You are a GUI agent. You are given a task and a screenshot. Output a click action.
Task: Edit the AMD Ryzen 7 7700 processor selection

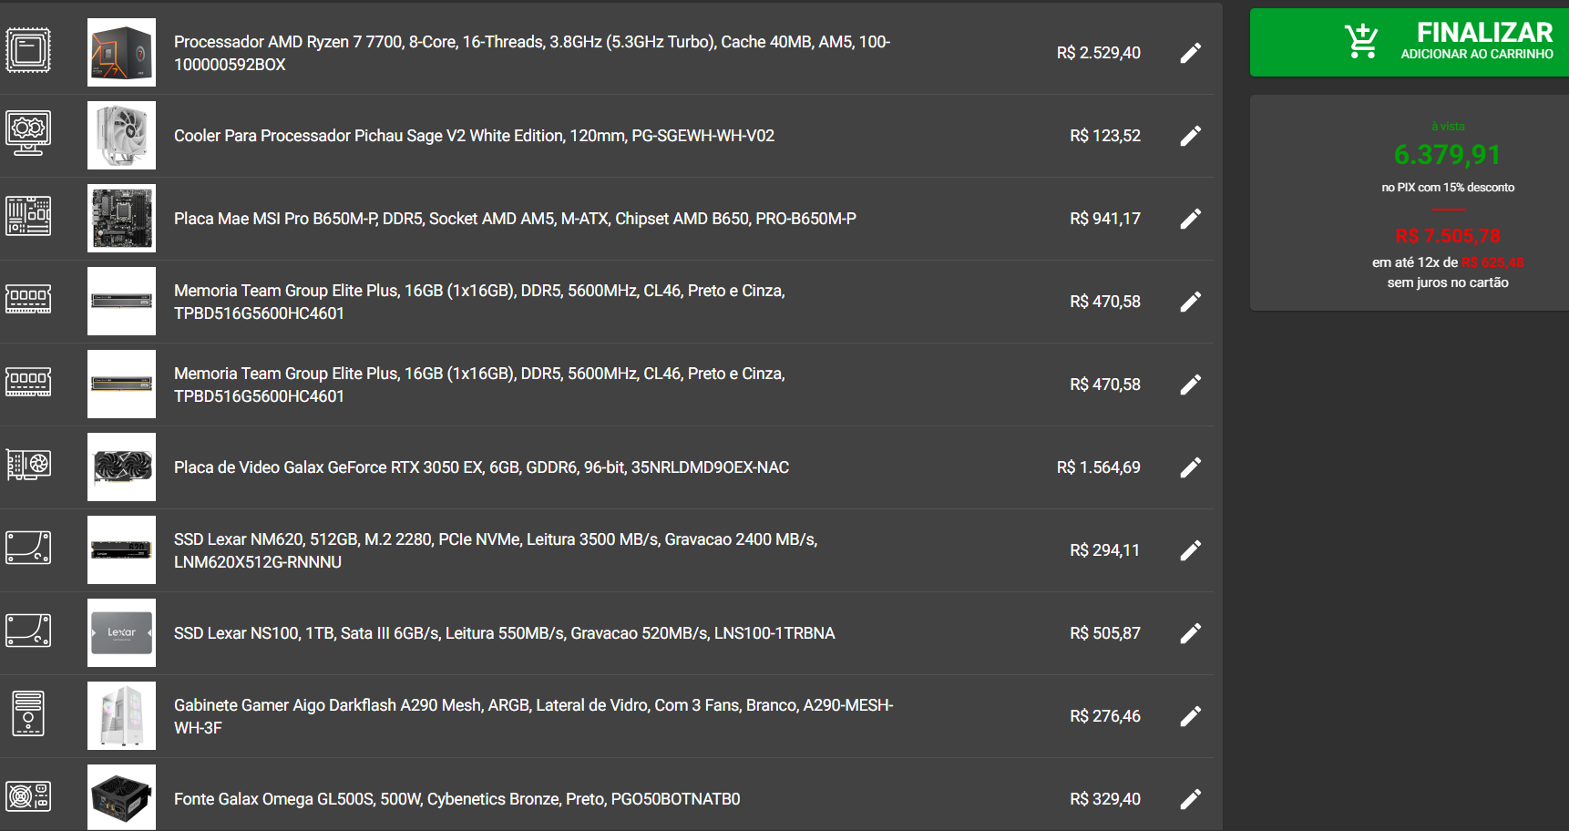(1190, 53)
